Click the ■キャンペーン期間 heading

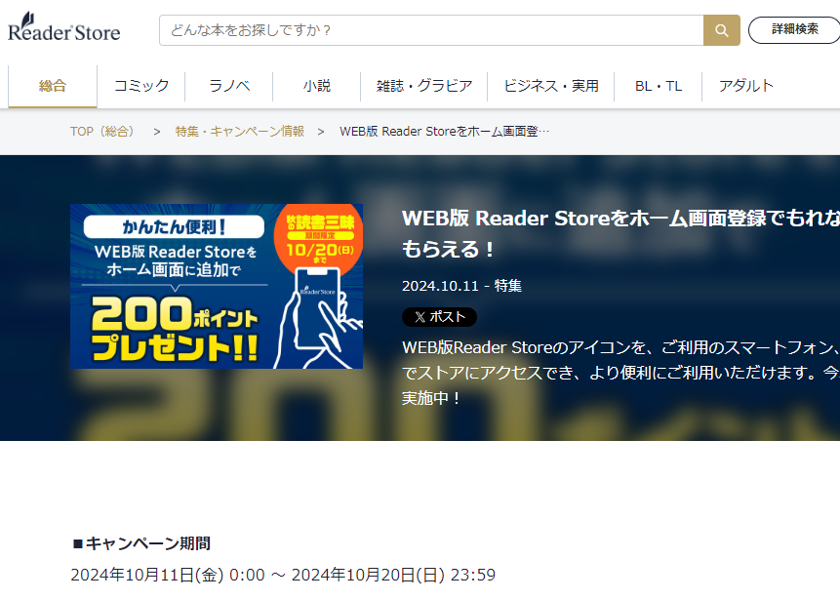coord(140,543)
